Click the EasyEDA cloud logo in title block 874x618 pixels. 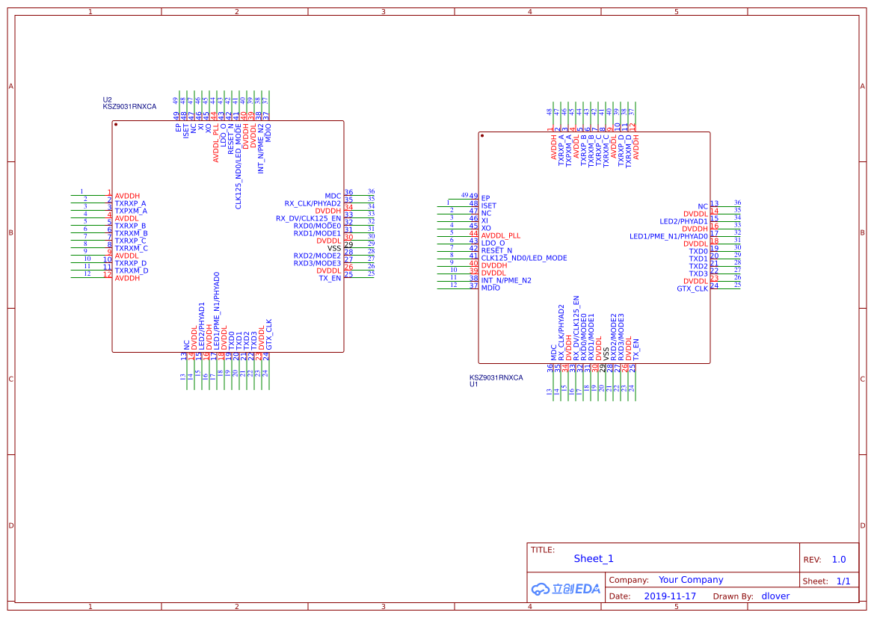pos(565,589)
